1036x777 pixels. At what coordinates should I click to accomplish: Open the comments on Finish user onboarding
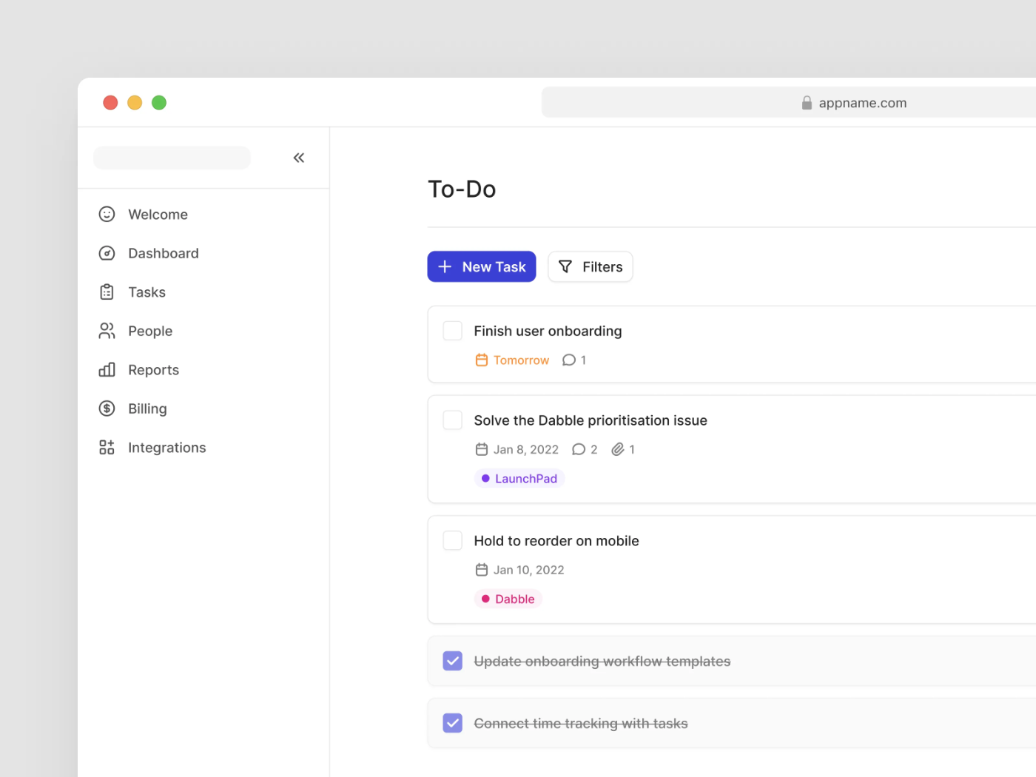pyautogui.click(x=568, y=360)
